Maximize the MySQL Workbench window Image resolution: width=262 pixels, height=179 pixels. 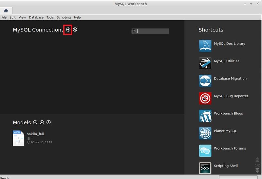click(251, 4)
